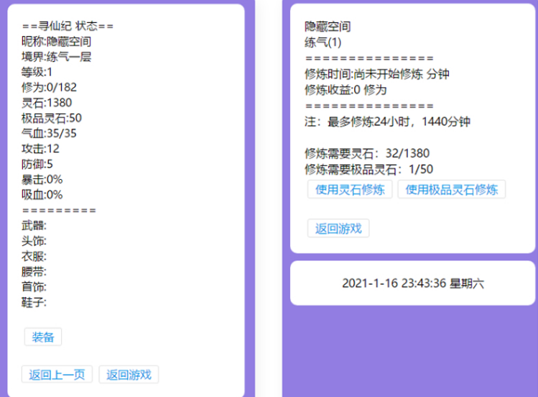Select the 修炼需要灵石：32/1380 line
538x397 pixels.
(367, 153)
